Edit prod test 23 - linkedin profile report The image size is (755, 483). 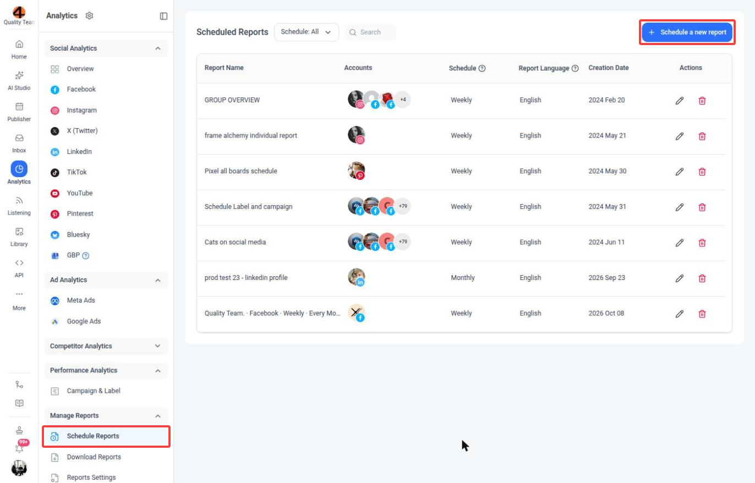tap(680, 278)
